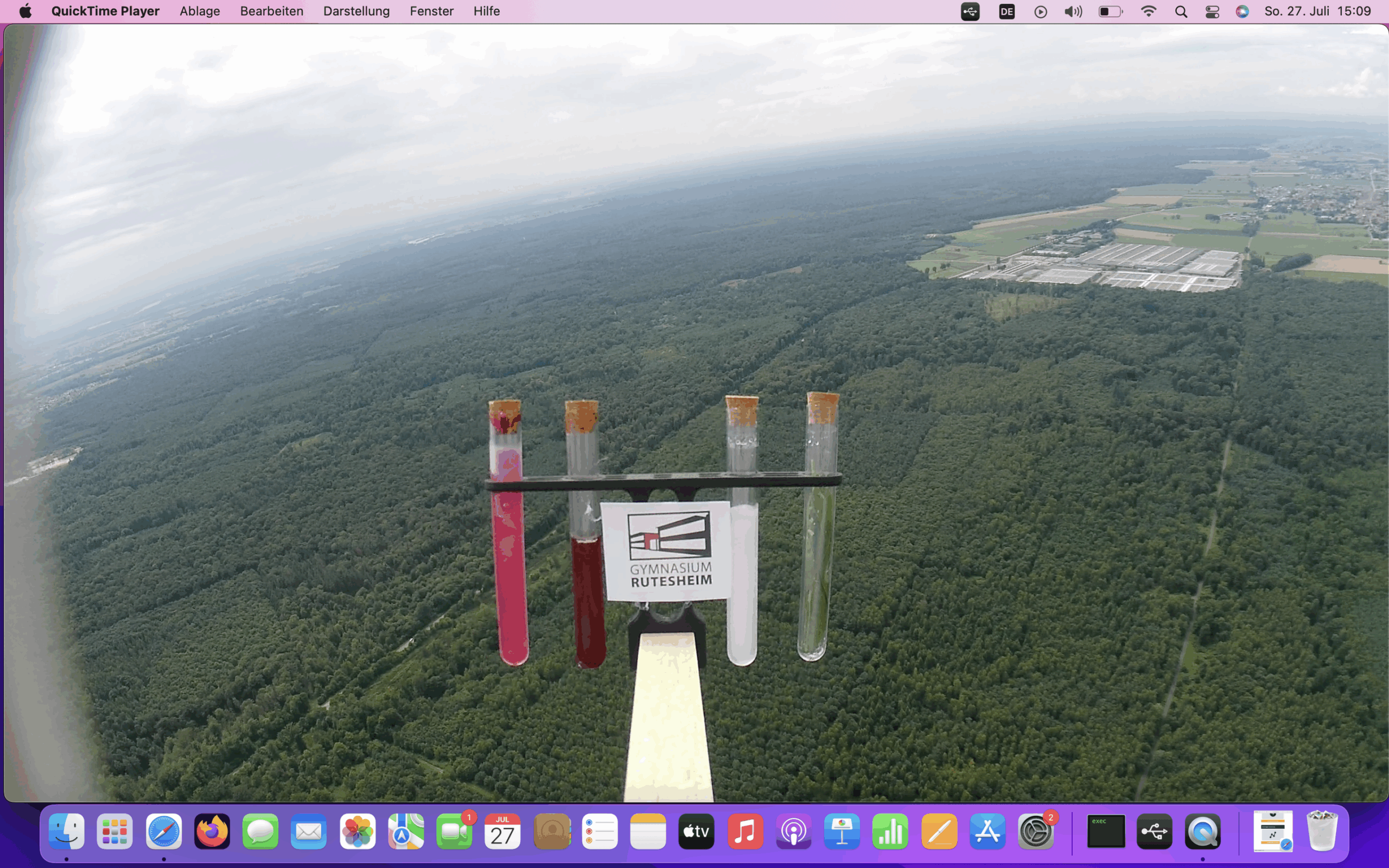Viewport: 1389px width, 868px height.
Task: Launch Keynote from the Dock
Action: (842, 831)
